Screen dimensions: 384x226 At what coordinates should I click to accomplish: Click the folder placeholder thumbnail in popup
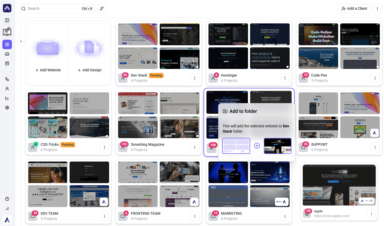236,146
